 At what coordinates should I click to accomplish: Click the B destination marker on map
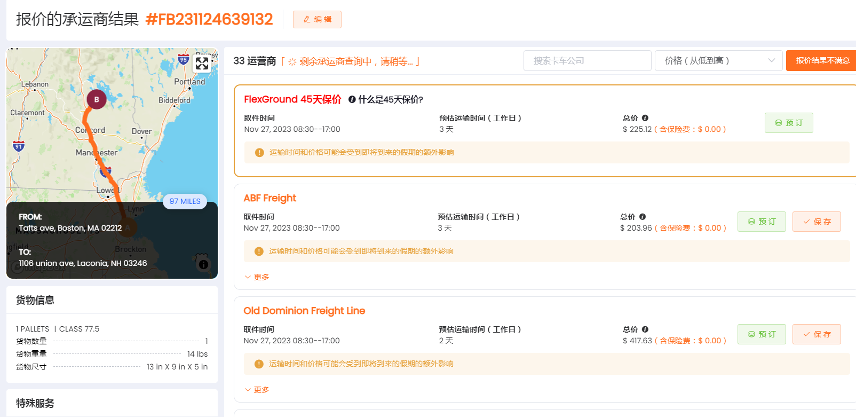pos(97,99)
